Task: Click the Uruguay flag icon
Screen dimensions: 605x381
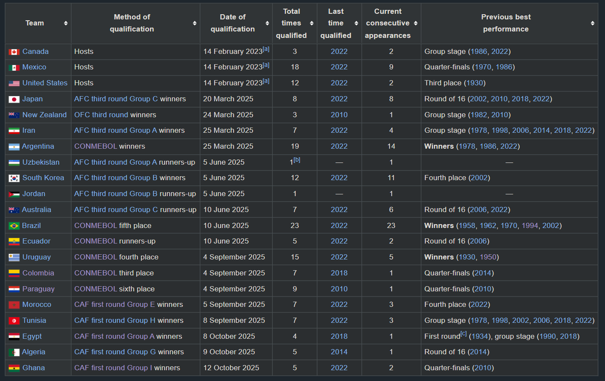Action: coord(14,257)
